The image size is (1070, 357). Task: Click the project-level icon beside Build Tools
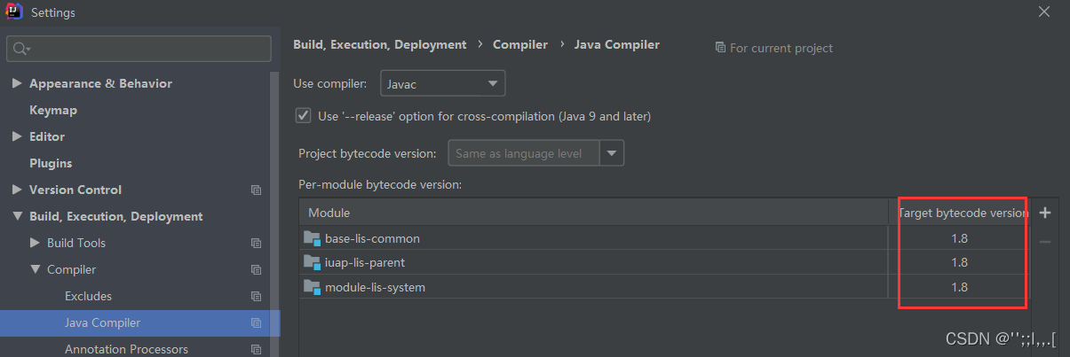tap(256, 244)
